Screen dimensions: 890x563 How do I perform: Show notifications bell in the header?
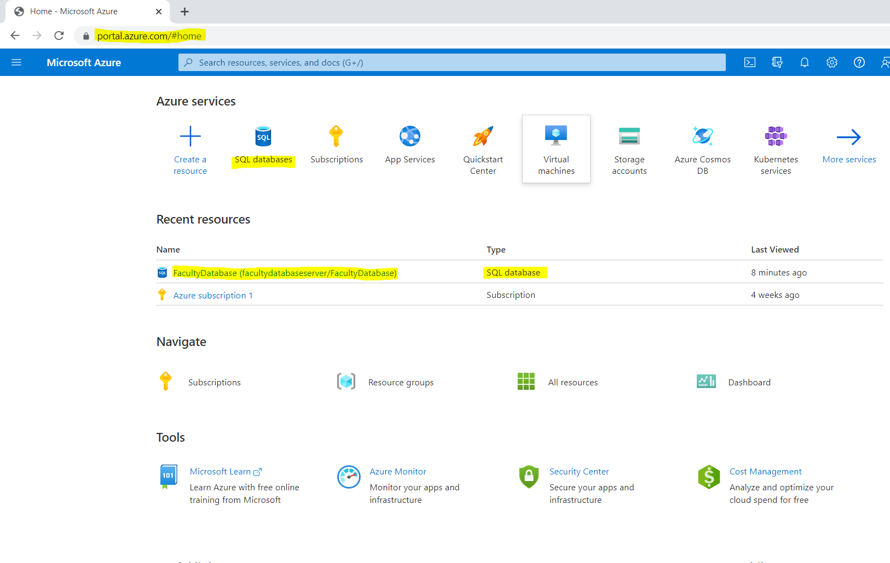coord(805,62)
